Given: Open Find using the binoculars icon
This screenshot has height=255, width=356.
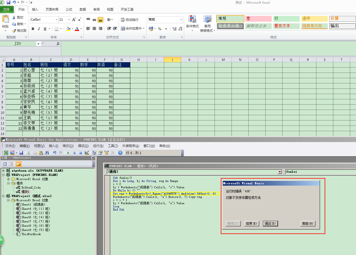Looking at the screenshot, I should click(47, 153).
